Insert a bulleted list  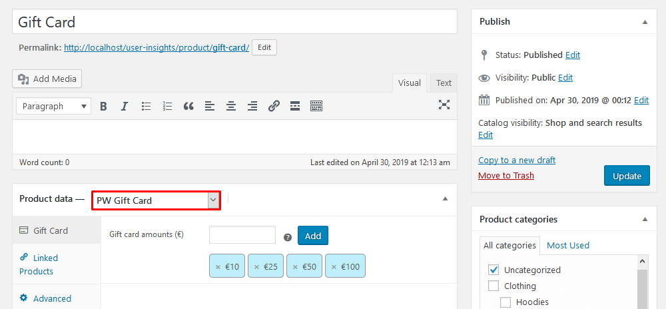(146, 106)
